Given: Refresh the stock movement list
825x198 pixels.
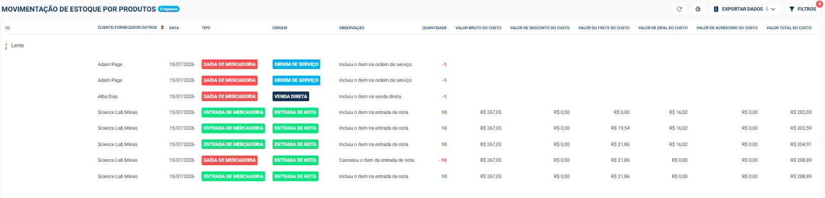Looking at the screenshot, I should tap(679, 9).
